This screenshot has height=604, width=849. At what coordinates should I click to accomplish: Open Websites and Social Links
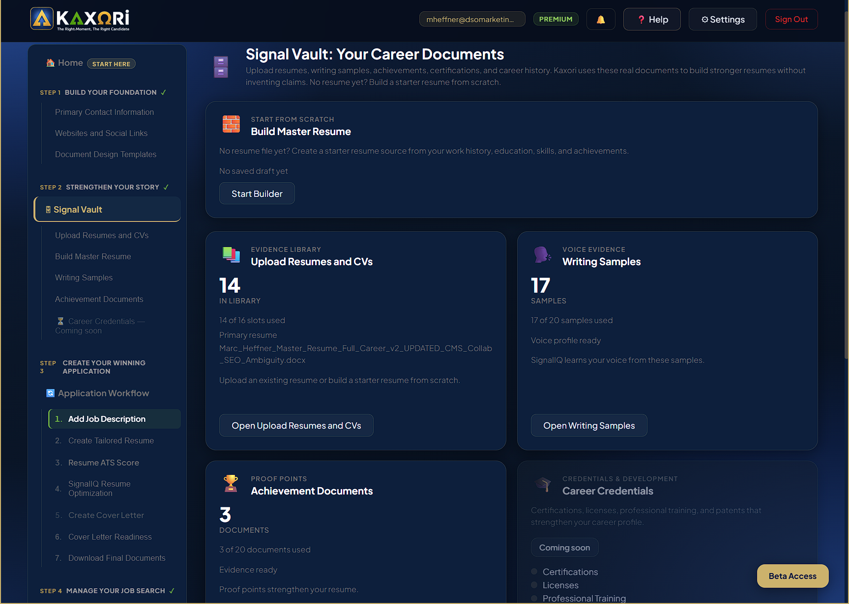101,133
